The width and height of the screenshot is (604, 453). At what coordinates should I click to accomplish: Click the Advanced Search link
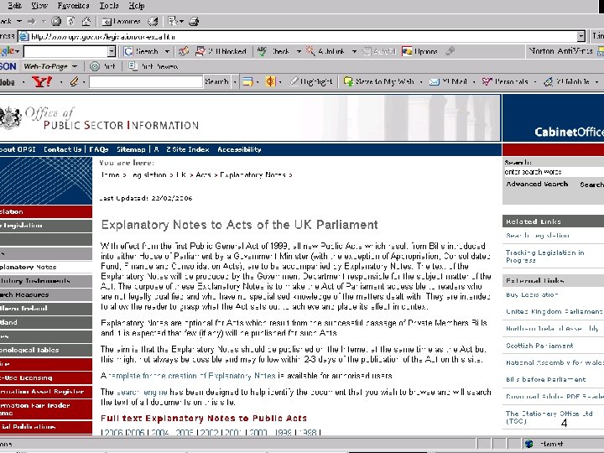537,184
